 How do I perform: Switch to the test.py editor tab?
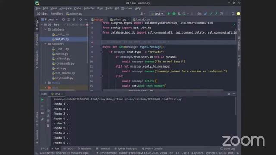98,19
